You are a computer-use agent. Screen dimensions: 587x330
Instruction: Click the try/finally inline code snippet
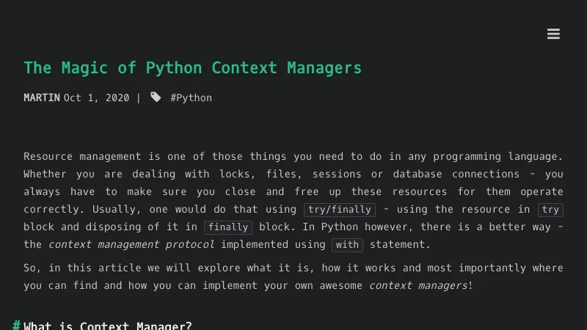[x=340, y=210]
